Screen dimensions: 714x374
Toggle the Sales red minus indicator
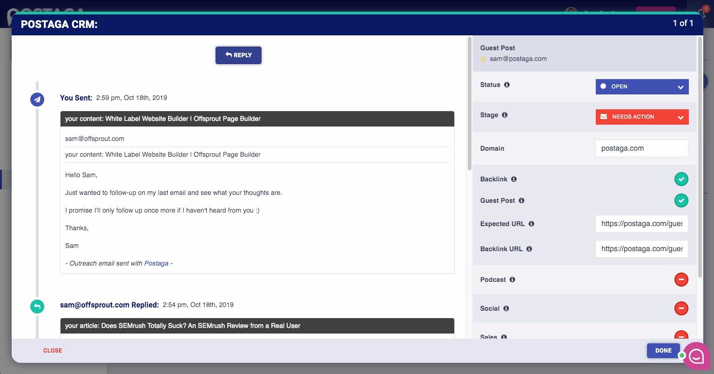coord(681,335)
